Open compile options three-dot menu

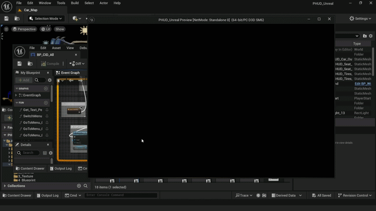(63, 64)
